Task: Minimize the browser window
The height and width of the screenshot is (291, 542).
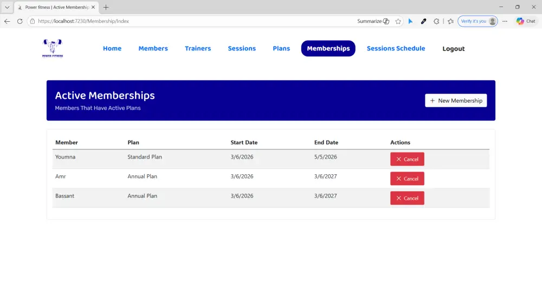Action: click(x=501, y=7)
